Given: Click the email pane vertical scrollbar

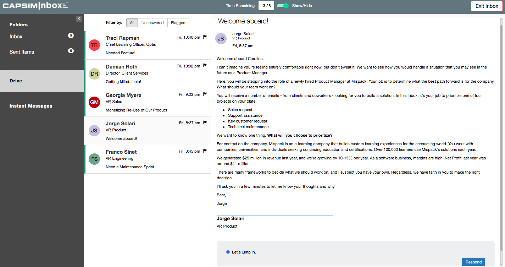Looking at the screenshot, I should [501, 135].
